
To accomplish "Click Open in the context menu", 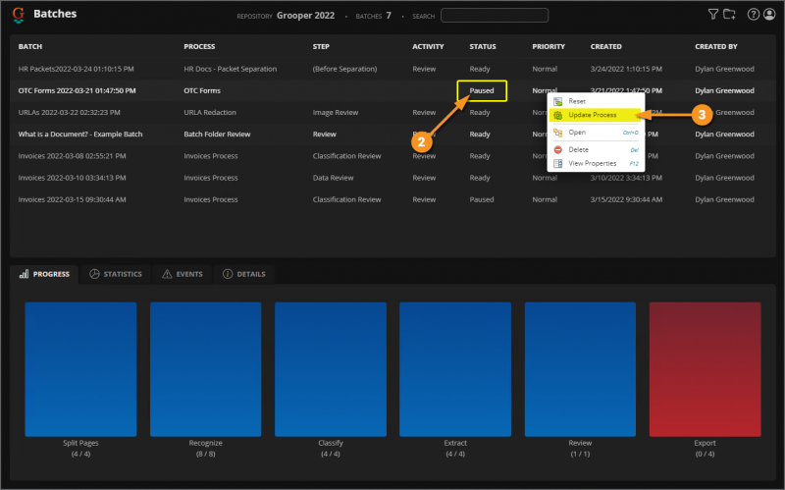I will tap(577, 132).
